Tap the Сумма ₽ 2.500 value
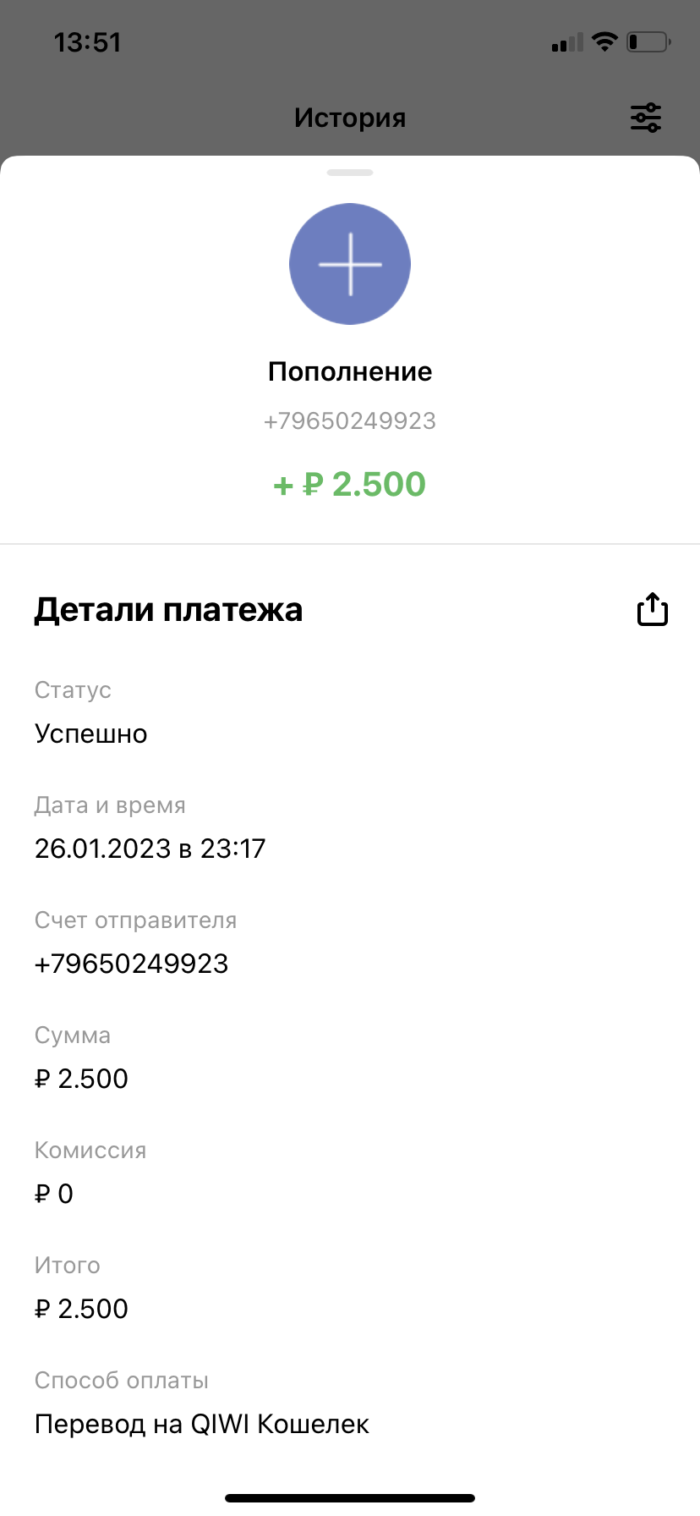Screen dimensions: 700x1516 click(81, 1079)
